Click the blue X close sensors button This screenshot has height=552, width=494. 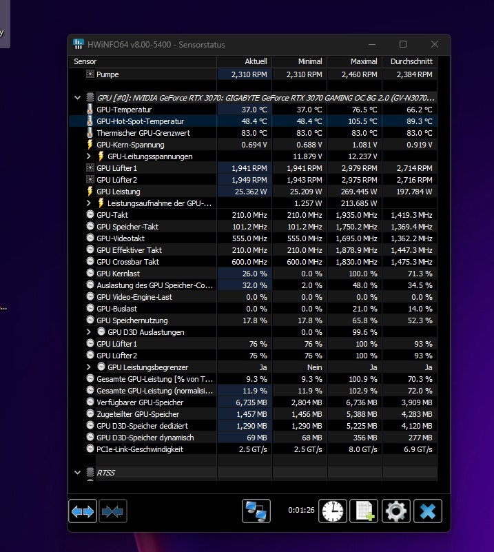coord(427,511)
